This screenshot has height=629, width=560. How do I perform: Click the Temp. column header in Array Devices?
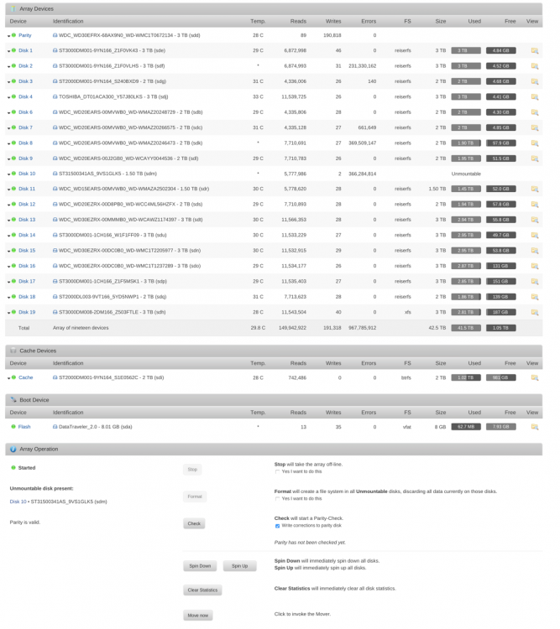tap(258, 21)
